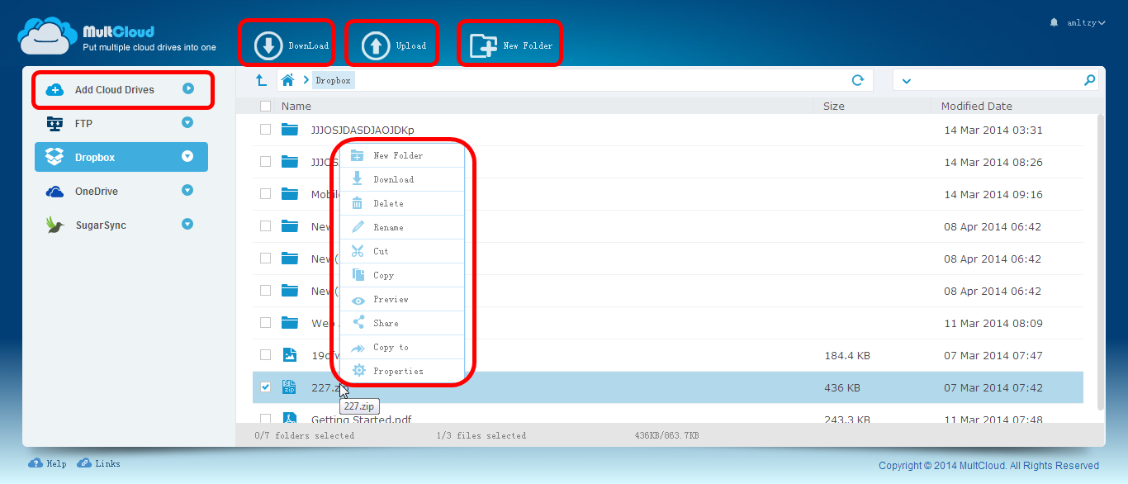
Task: Click the Getting Started.pdf file icon
Action: point(289,419)
